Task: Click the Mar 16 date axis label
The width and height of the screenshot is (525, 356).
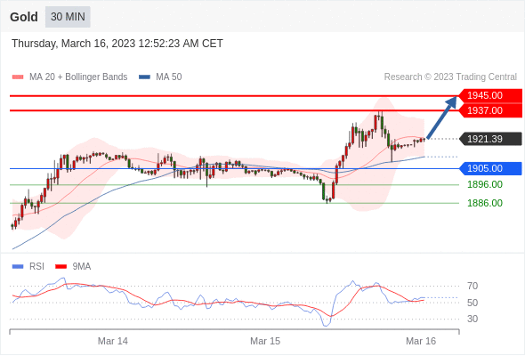Action: [421, 341]
